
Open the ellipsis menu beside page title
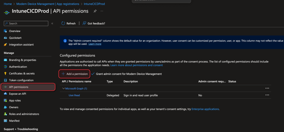(x=102, y=11)
